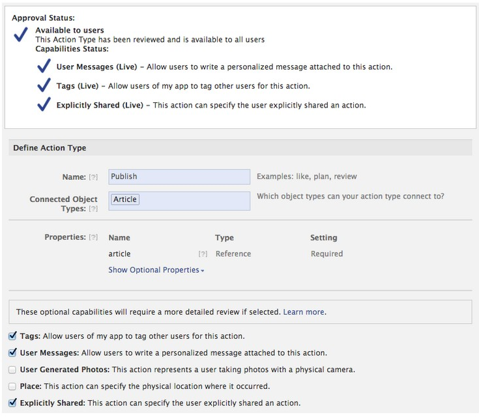479x417 pixels.
Task: Click the help icon next to Properties label
Action: coord(93,237)
